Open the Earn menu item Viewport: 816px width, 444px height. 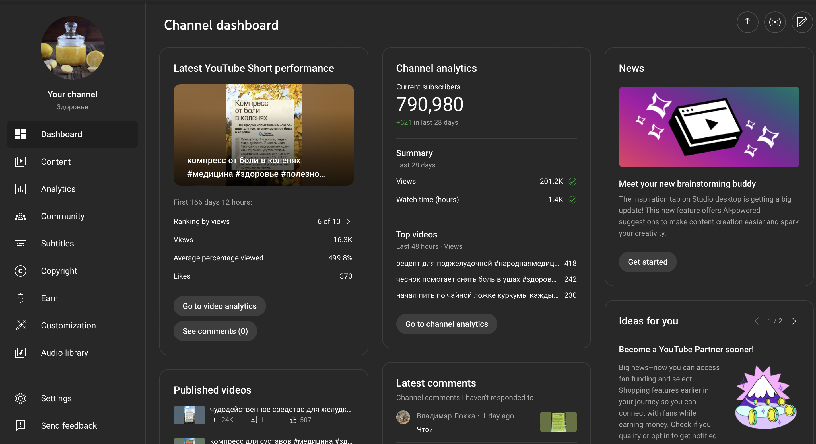point(73,298)
